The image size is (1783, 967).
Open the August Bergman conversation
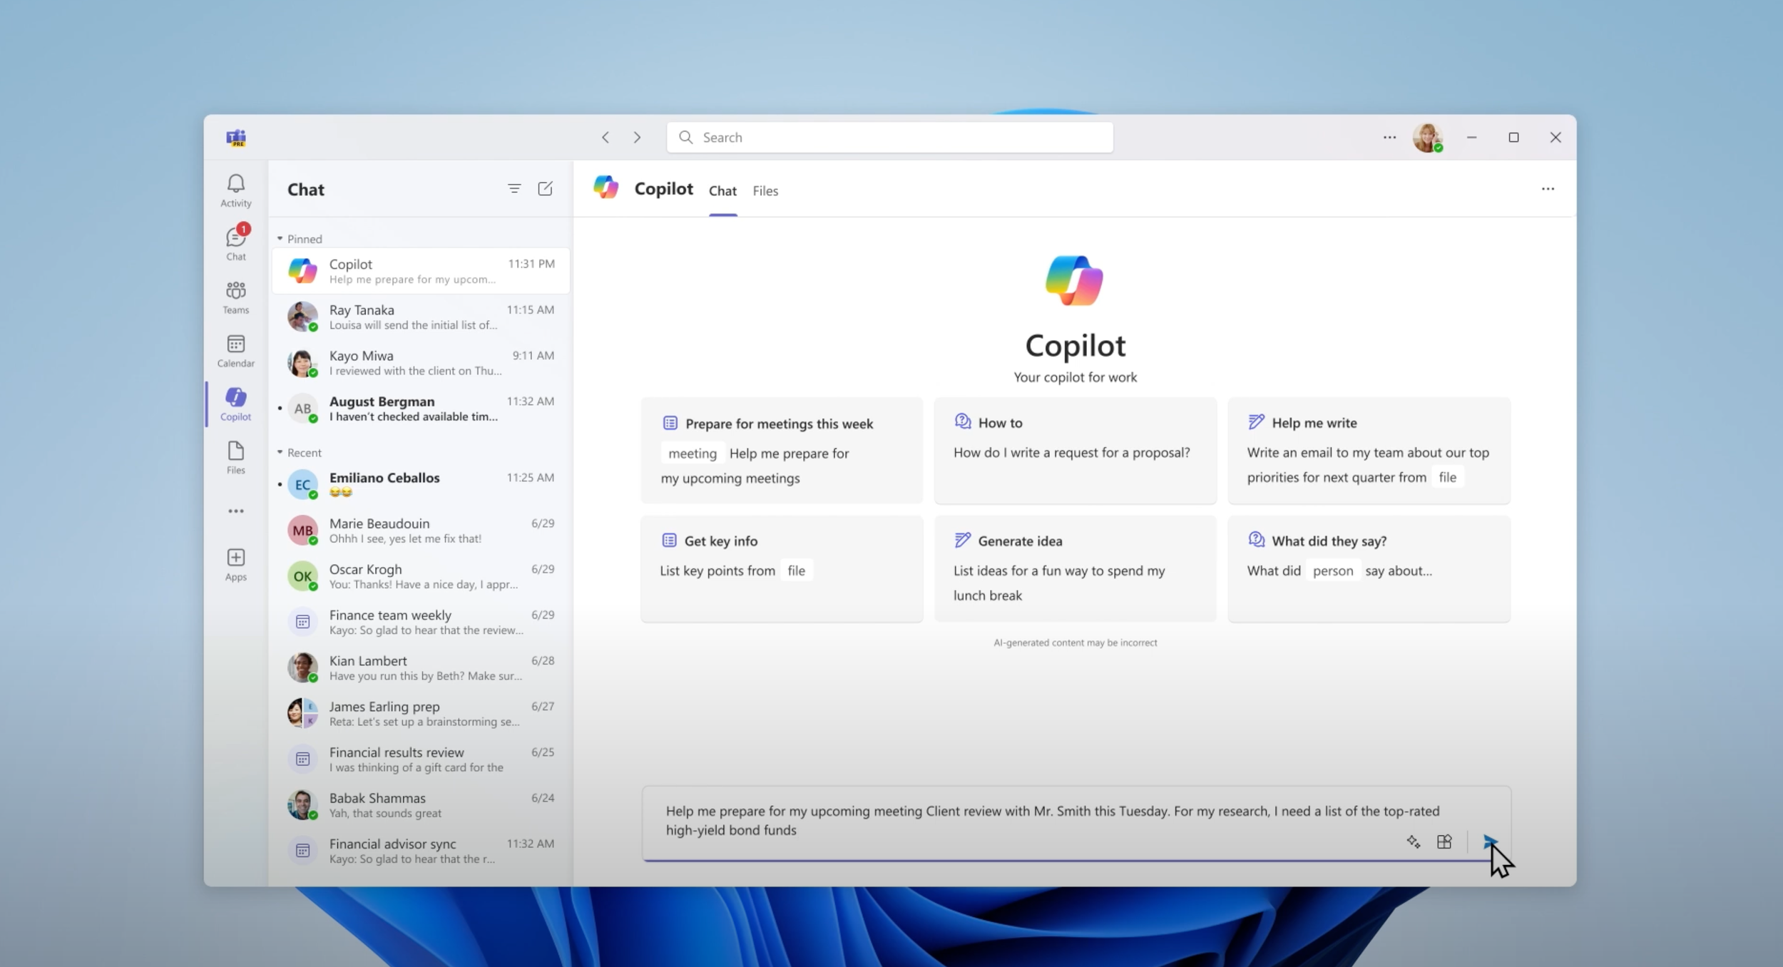(421, 409)
